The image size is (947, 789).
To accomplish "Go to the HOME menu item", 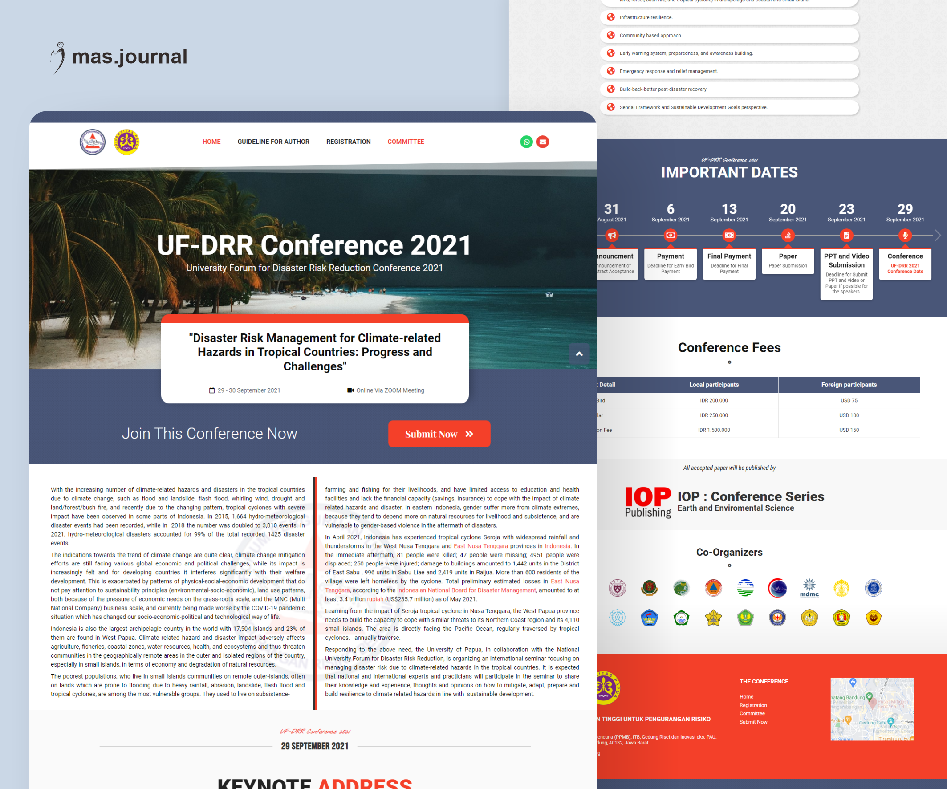I will (x=211, y=142).
